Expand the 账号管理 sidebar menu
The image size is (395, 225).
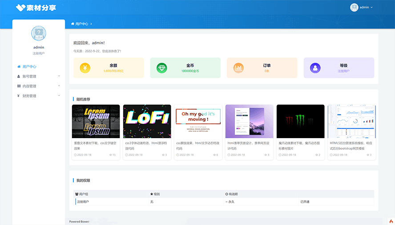tap(38, 76)
